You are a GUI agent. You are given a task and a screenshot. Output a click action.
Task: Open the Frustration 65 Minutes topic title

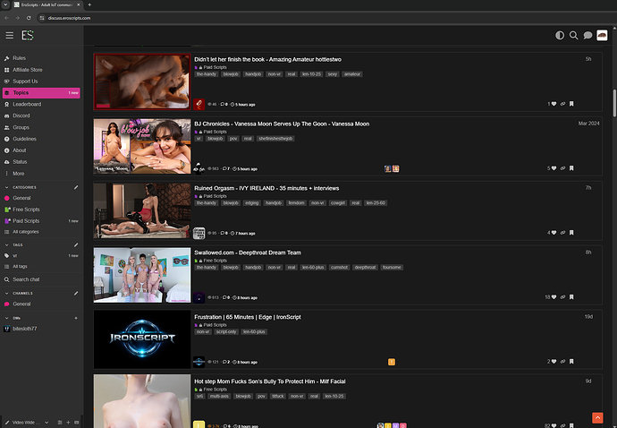click(x=248, y=317)
